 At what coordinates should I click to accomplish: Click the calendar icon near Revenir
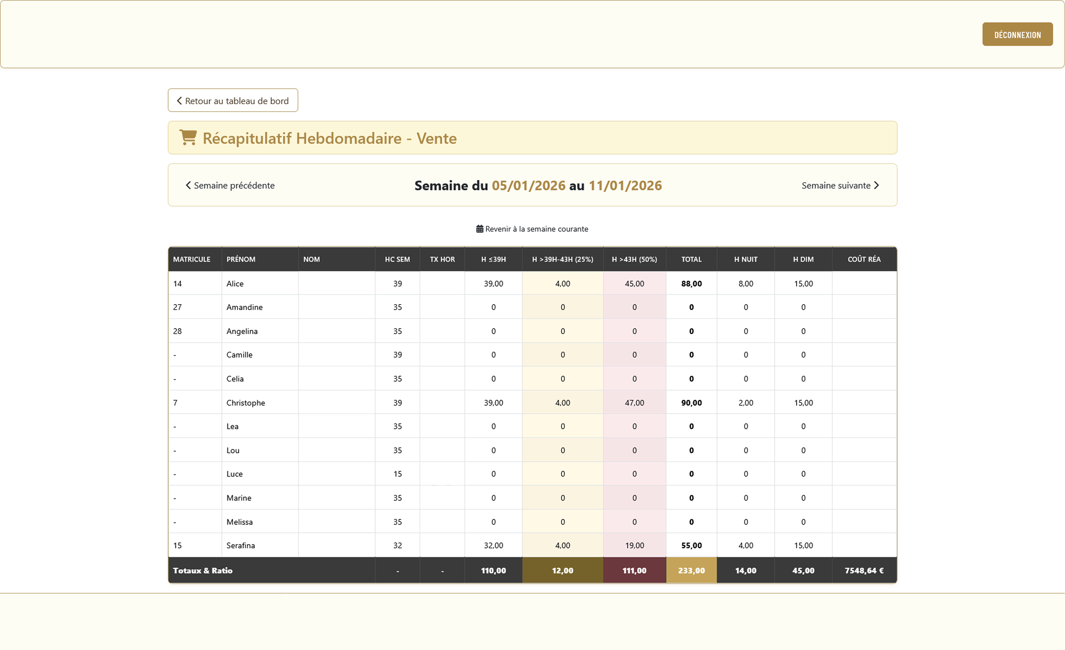click(480, 229)
